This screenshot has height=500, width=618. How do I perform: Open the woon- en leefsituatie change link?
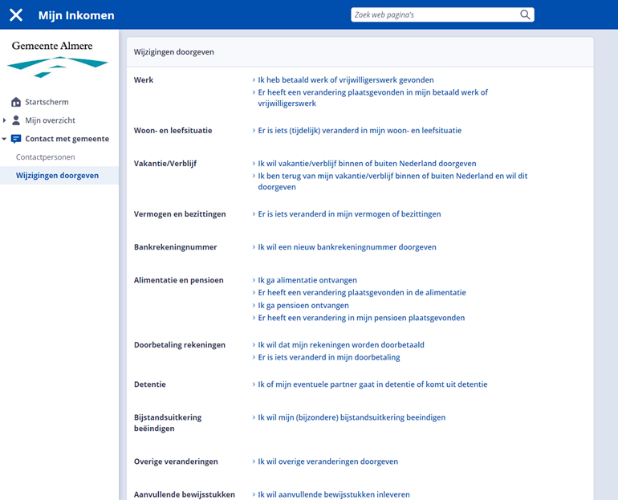coord(359,130)
